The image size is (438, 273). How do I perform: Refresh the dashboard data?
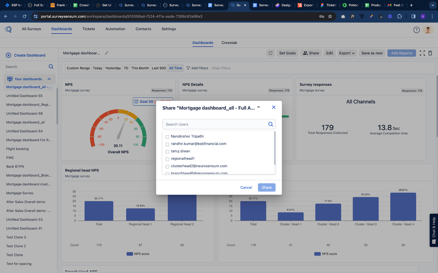(270, 53)
